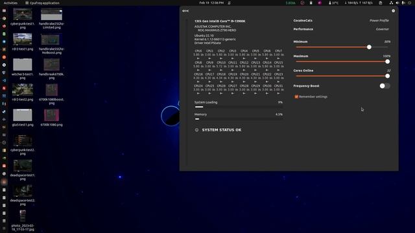Click the Kernel version line
Screen dimensions: 415x233
[215, 39]
